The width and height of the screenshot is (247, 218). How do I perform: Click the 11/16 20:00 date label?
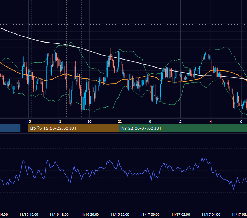click(x=89, y=214)
